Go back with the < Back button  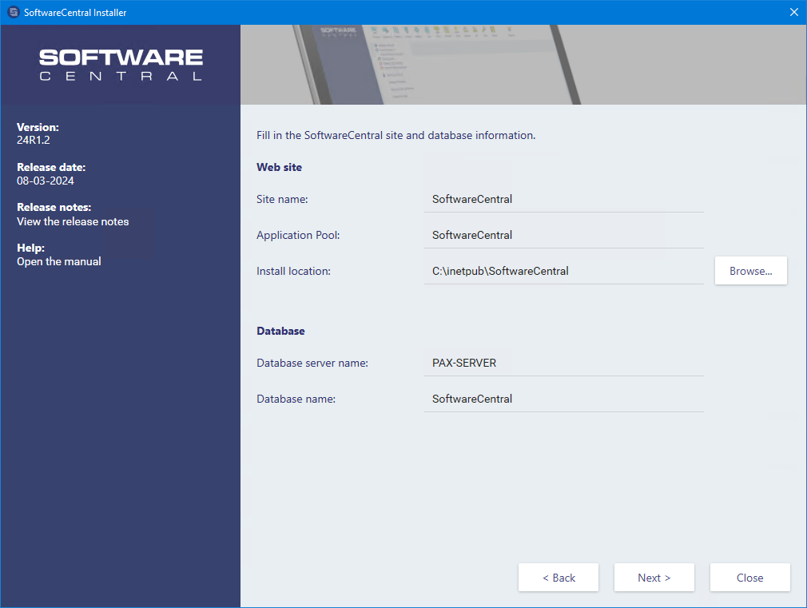click(559, 578)
